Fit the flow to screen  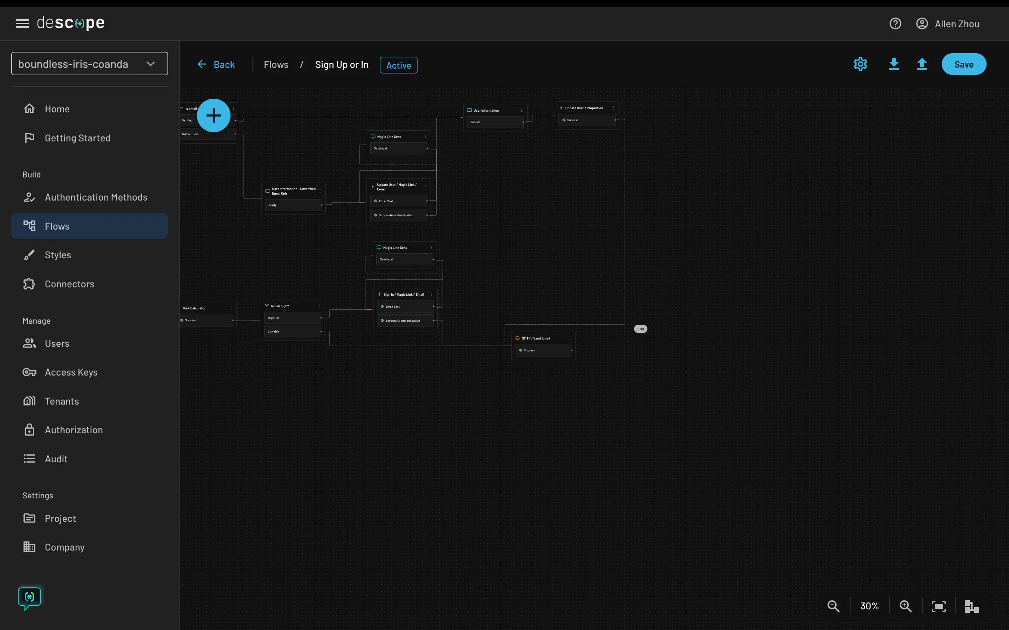pos(939,606)
